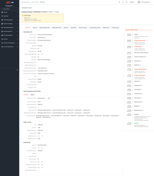Viewport: 154px width, 176px height.
Task: Click the Workforce Management sidebar icon
Action: (2, 43)
